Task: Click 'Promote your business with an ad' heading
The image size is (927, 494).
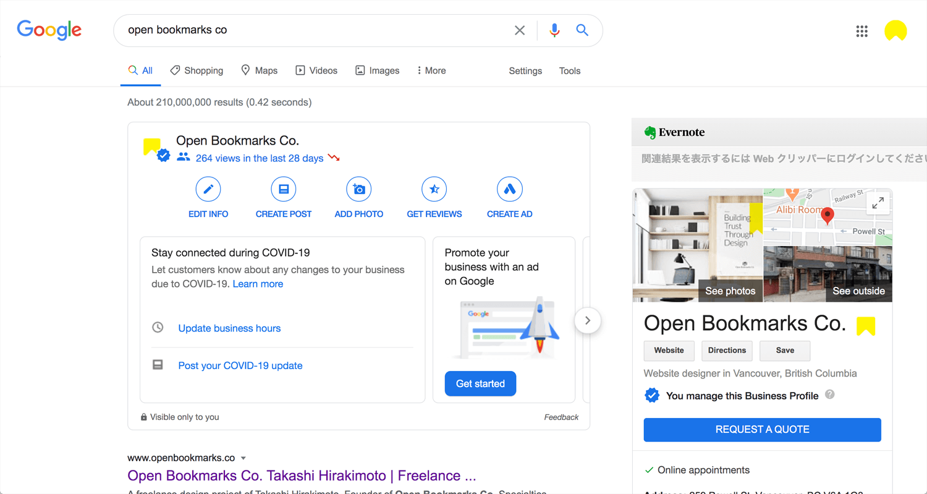Action: (x=492, y=266)
